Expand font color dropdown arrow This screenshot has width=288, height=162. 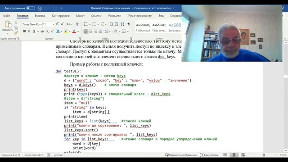pos(78,31)
